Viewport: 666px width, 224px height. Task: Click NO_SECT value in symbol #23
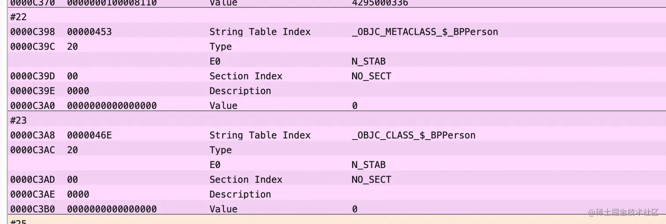pos(371,180)
